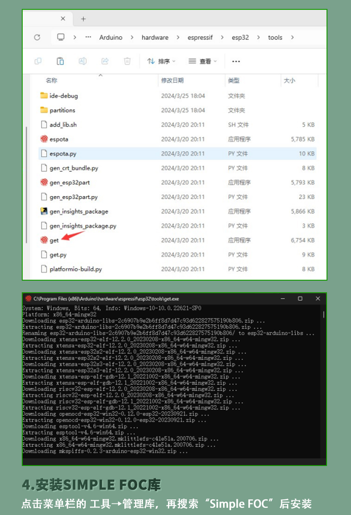Click the rename icon in toolbar
The width and height of the screenshot is (351, 515).
(x=83, y=61)
